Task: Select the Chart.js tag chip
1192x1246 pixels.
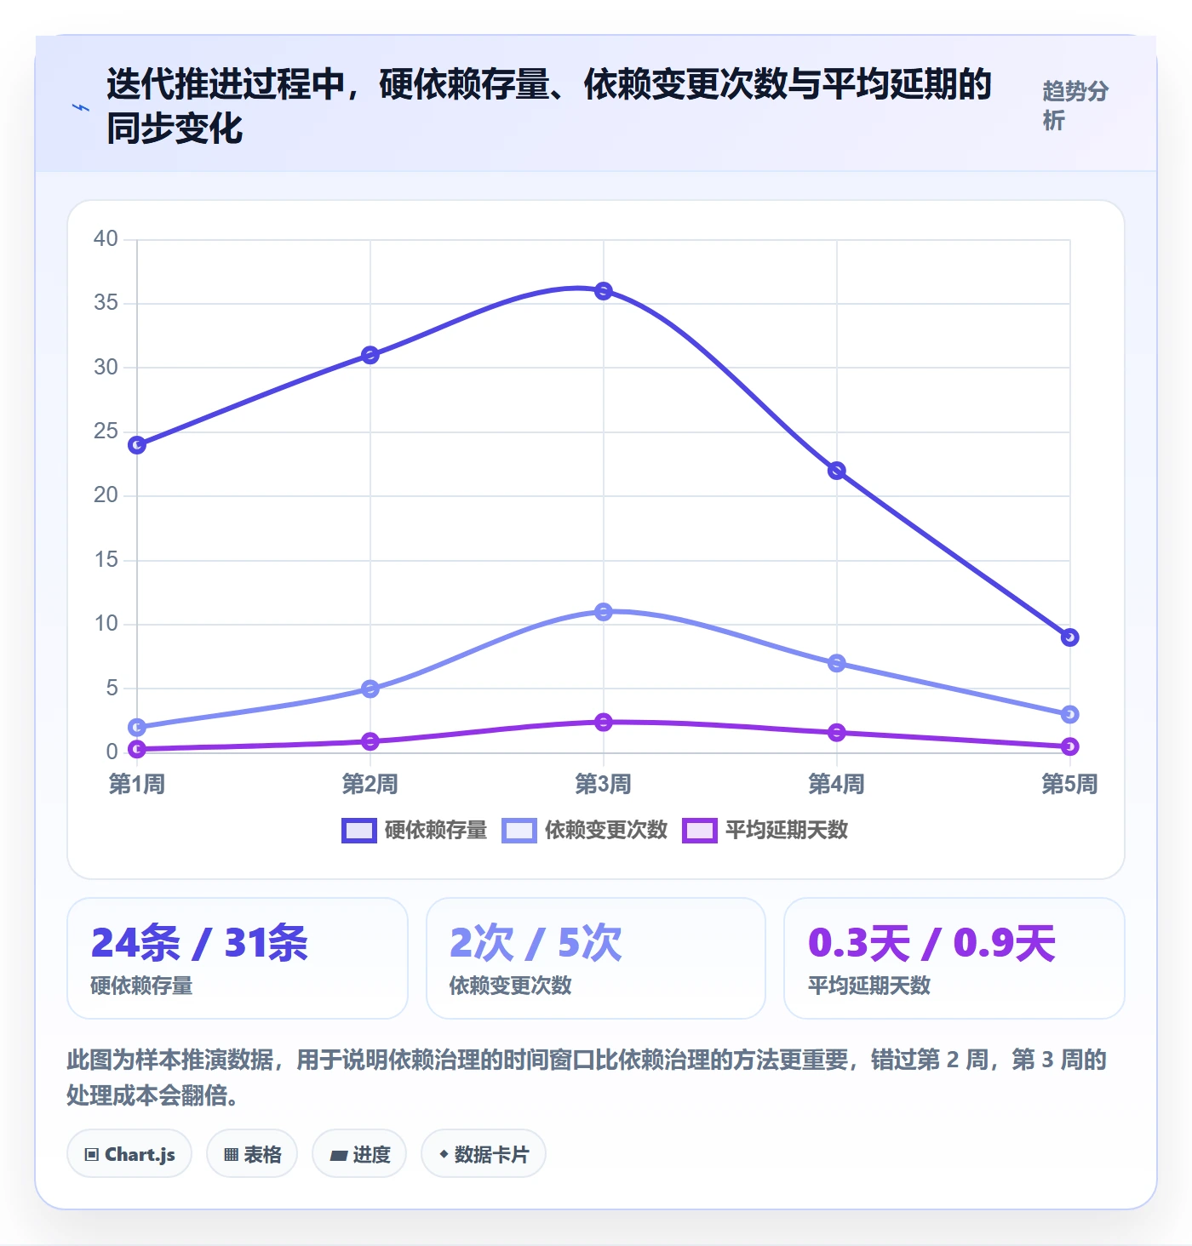Action: coord(129,1154)
